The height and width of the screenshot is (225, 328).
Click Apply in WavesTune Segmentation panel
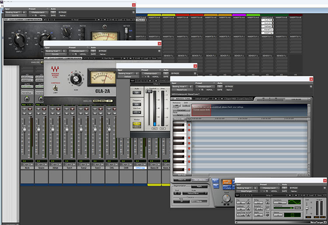coord(199,187)
